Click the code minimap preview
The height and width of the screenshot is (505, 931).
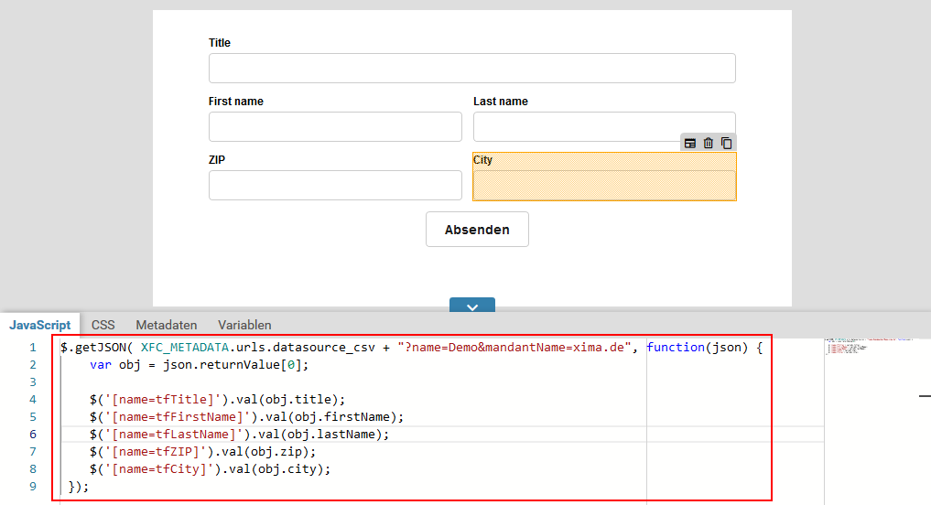(x=870, y=348)
